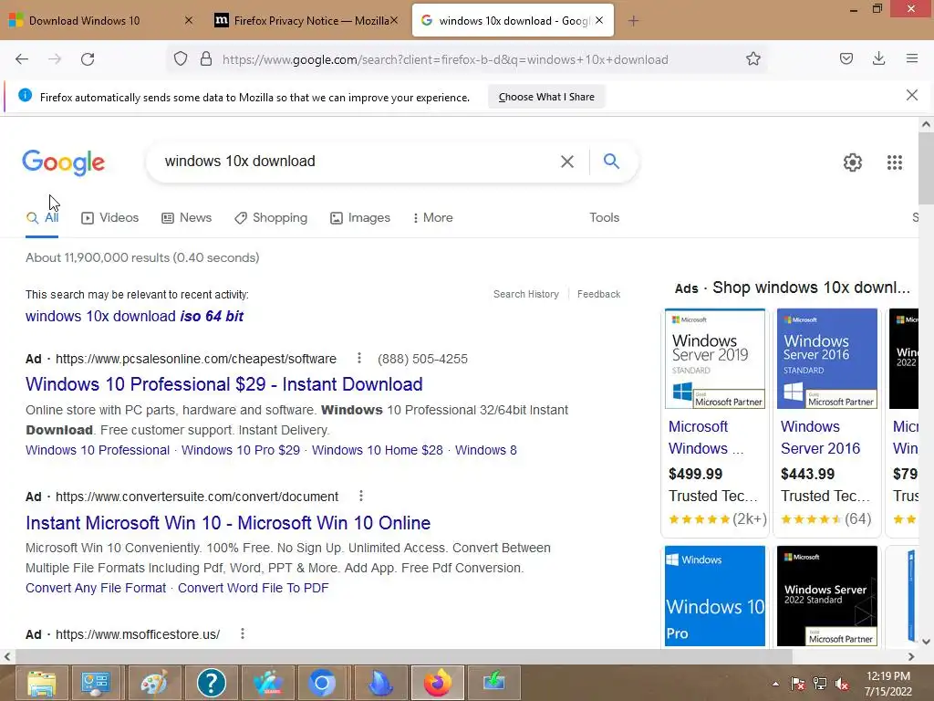The height and width of the screenshot is (701, 934).
Task: Click the forward navigation arrow
Action: [55, 59]
